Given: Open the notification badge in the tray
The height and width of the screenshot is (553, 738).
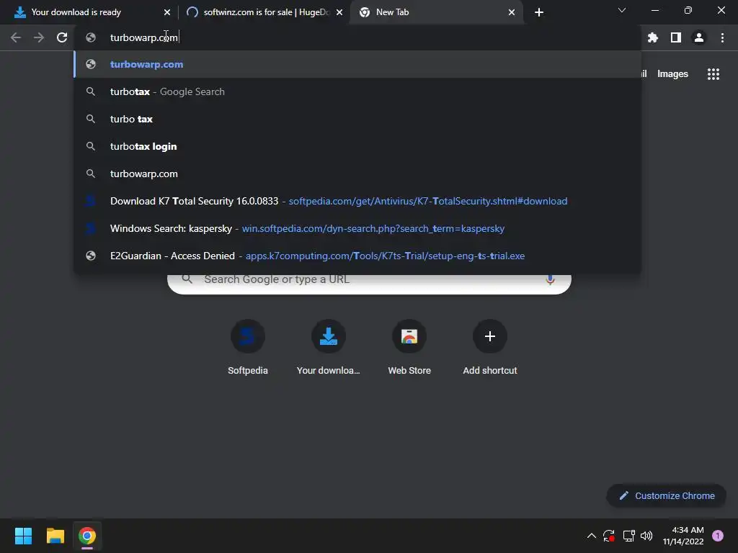Looking at the screenshot, I should (x=717, y=536).
